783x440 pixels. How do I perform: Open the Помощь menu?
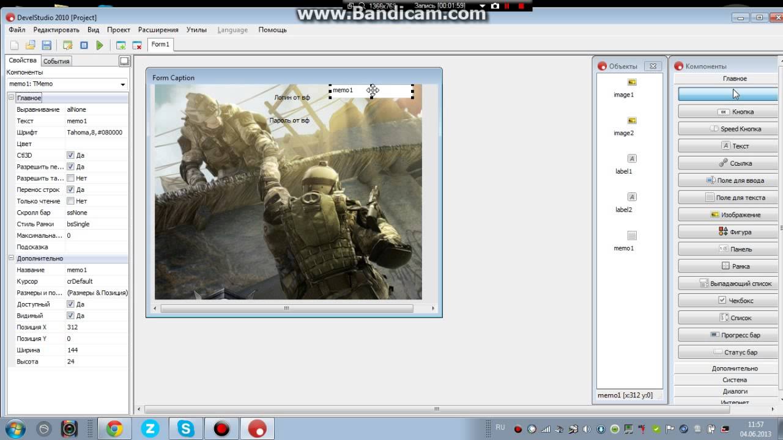point(272,29)
